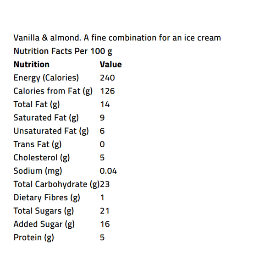Click the calories from fat value 126
The height and width of the screenshot is (275, 275).
coord(107,91)
